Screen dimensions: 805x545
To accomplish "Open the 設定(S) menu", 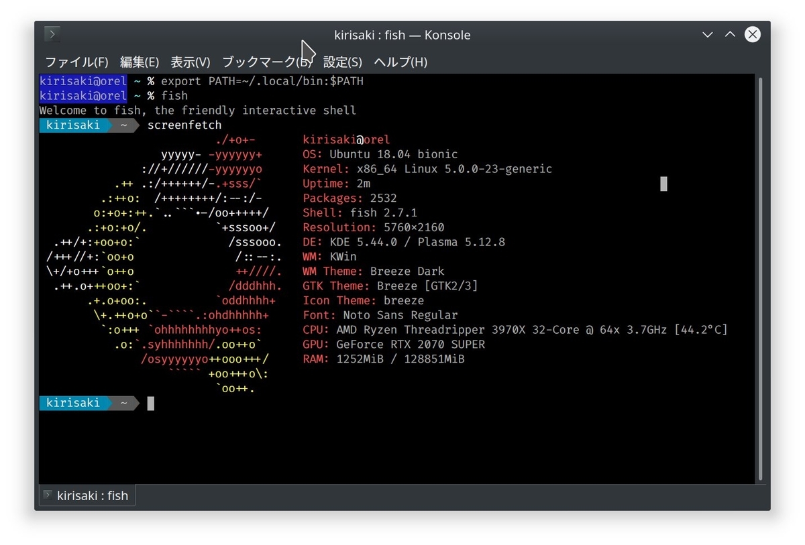I will coord(343,62).
